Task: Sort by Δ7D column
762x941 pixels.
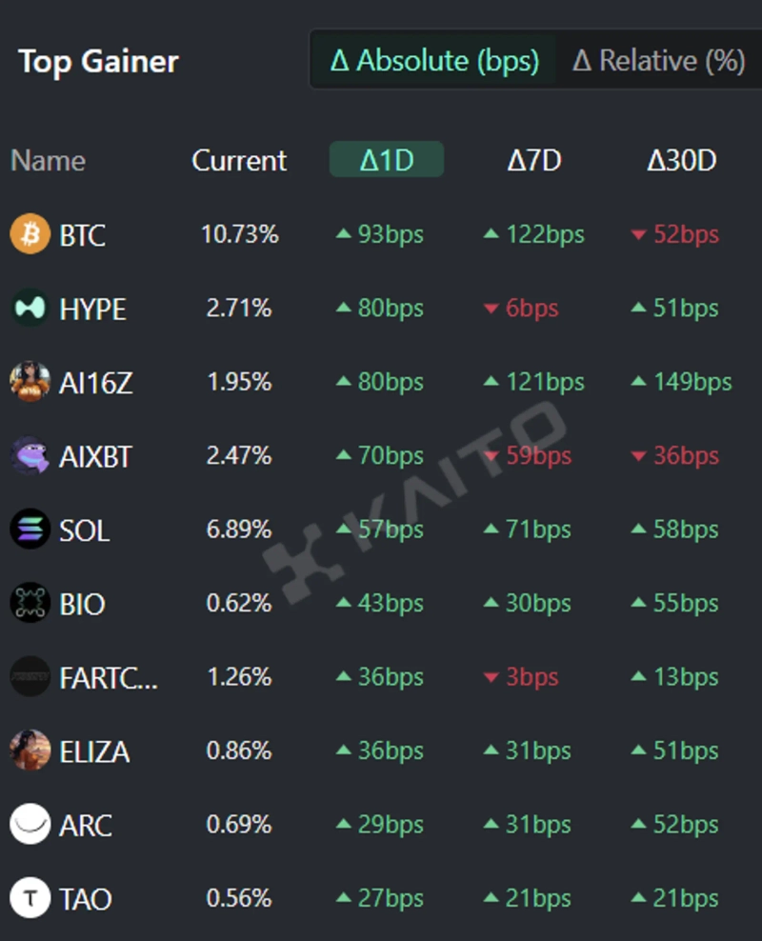Action: [x=534, y=160]
